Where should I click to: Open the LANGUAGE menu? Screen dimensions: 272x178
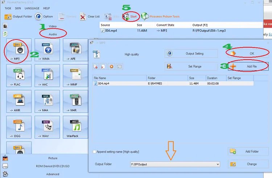(32, 8)
